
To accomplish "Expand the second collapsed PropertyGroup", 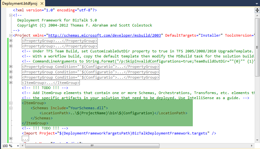I will point(11,46).
